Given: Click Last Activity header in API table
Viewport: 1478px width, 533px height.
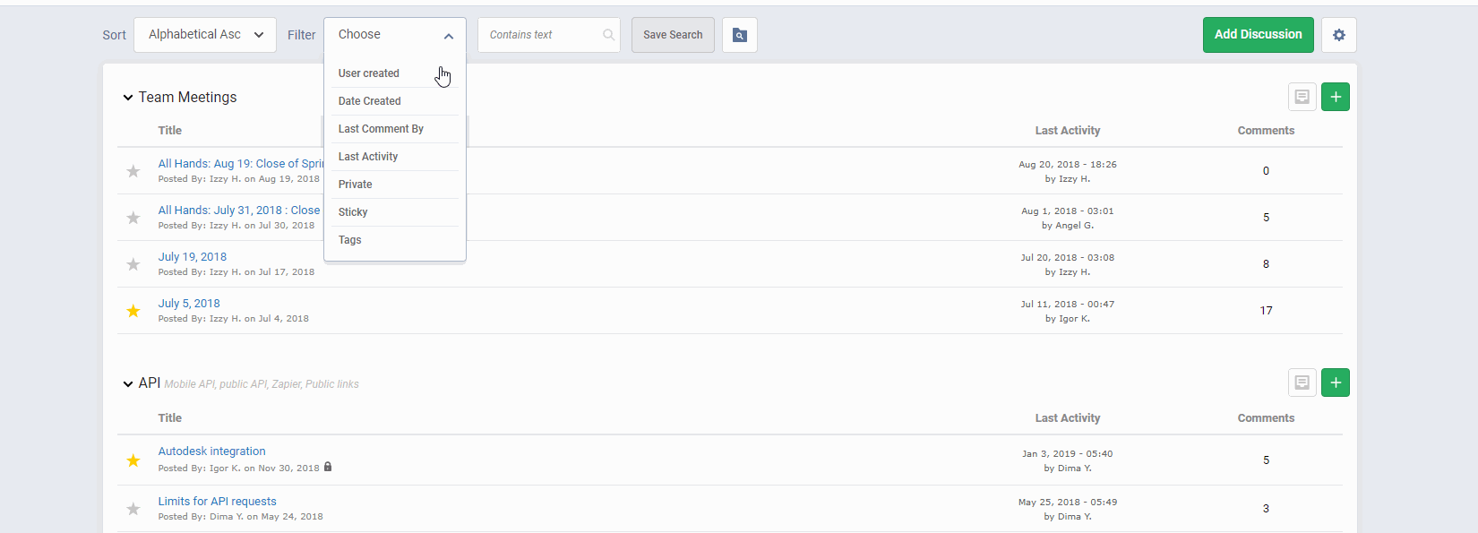Looking at the screenshot, I should (1068, 418).
